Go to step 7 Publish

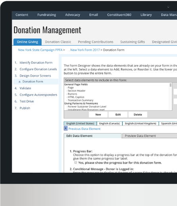[x=25, y=108]
